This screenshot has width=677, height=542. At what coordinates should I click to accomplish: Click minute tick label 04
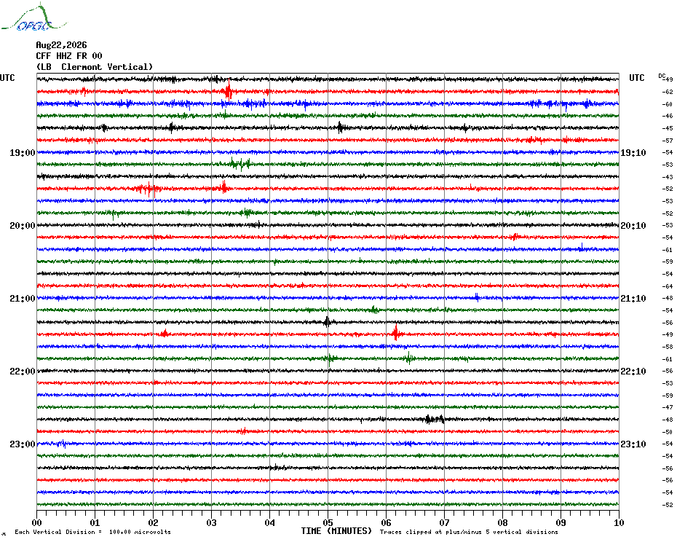point(270,522)
